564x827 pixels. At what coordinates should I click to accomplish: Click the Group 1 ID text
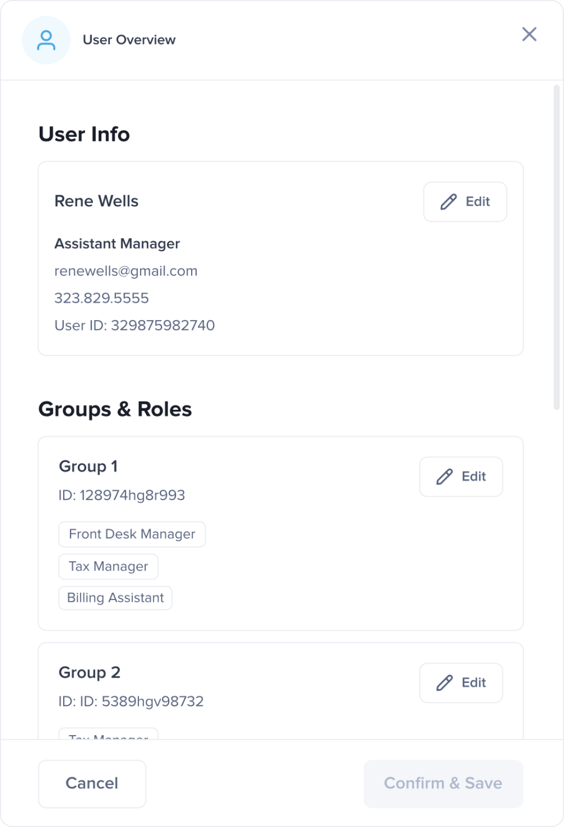122,495
